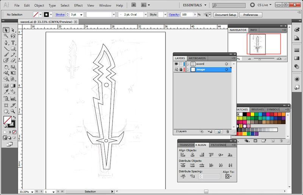Screen dimensions: 303x195
Task: Delete selection with Layers trash icon
Action: 228,132
